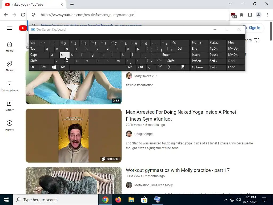Click Sign in on YouTube
The width and height of the screenshot is (273, 205).
click(254, 28)
